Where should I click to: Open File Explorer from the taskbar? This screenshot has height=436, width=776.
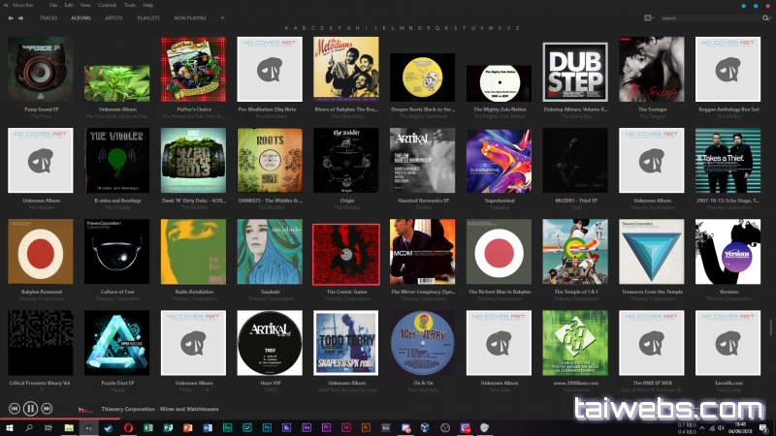point(69,427)
